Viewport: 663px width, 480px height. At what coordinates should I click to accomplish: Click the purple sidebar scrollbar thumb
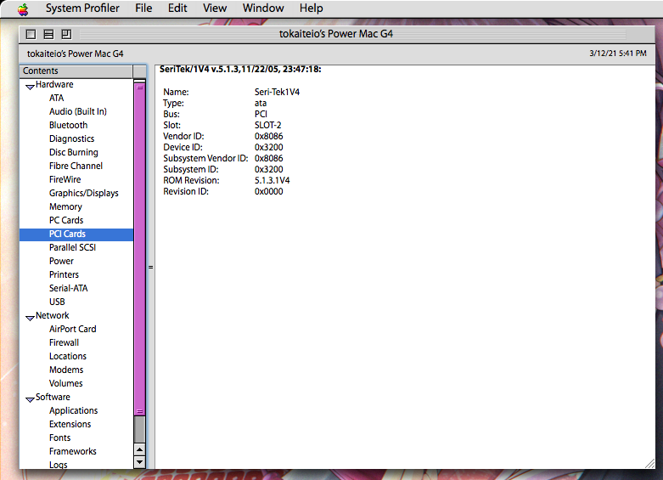[x=139, y=249]
